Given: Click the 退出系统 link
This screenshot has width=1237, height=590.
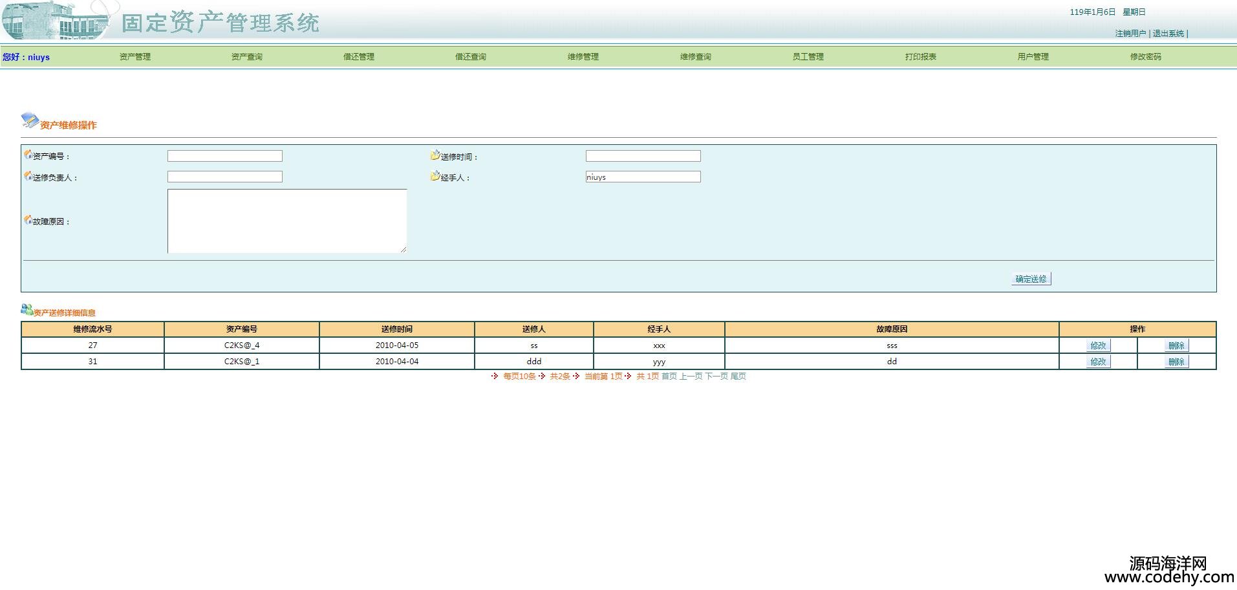Looking at the screenshot, I should tap(1168, 34).
